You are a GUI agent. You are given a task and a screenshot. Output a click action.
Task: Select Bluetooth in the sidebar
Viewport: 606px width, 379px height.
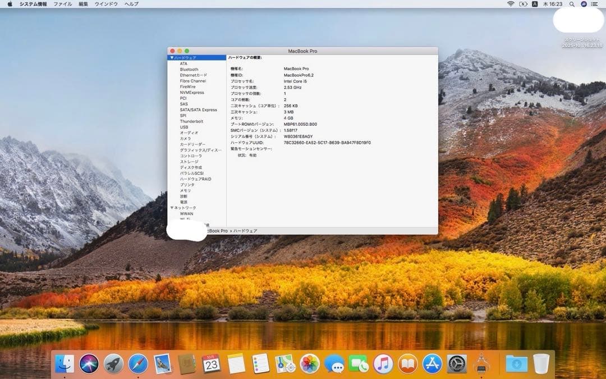pyautogui.click(x=189, y=70)
